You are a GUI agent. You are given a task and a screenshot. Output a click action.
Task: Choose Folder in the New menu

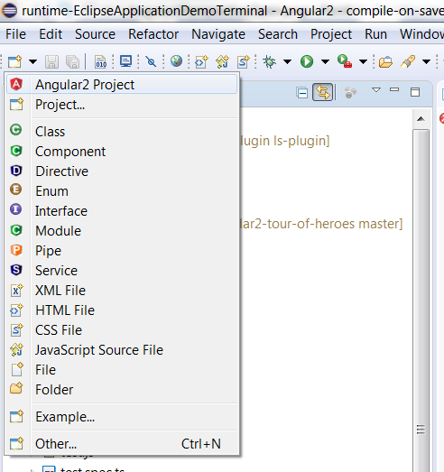[x=122, y=390]
